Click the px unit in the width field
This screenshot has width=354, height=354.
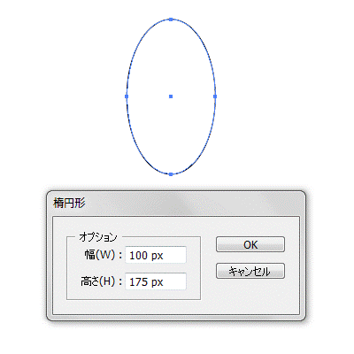click(157, 256)
